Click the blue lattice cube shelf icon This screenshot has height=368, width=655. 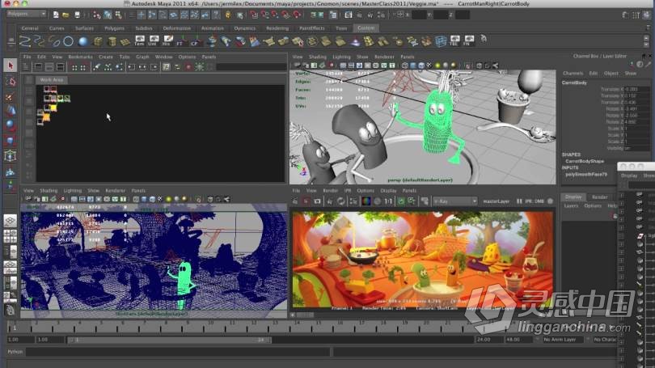(x=440, y=41)
